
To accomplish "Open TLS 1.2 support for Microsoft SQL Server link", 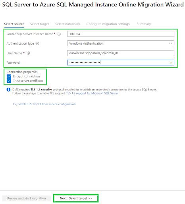I will [92, 93].
